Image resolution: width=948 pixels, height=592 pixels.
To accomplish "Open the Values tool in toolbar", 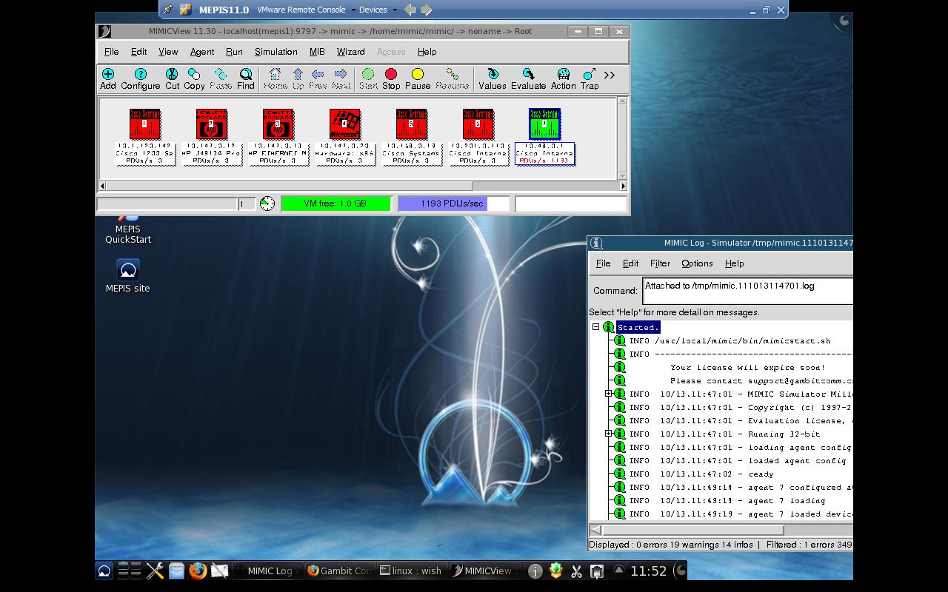I will pyautogui.click(x=493, y=78).
